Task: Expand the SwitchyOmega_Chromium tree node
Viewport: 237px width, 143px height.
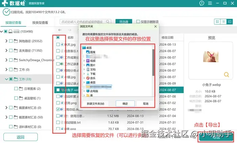Action: (x=6, y=60)
